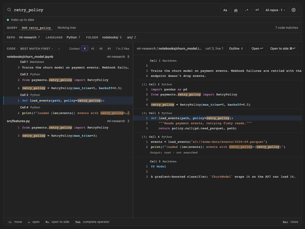Select src/features.py import result line 1
The height and width of the screenshot is (229, 305).
(68, 127)
